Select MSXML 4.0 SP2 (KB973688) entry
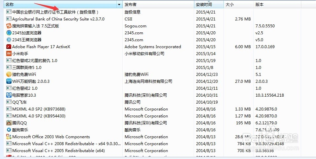Viewport: 316px width, 159px height. [39, 109]
